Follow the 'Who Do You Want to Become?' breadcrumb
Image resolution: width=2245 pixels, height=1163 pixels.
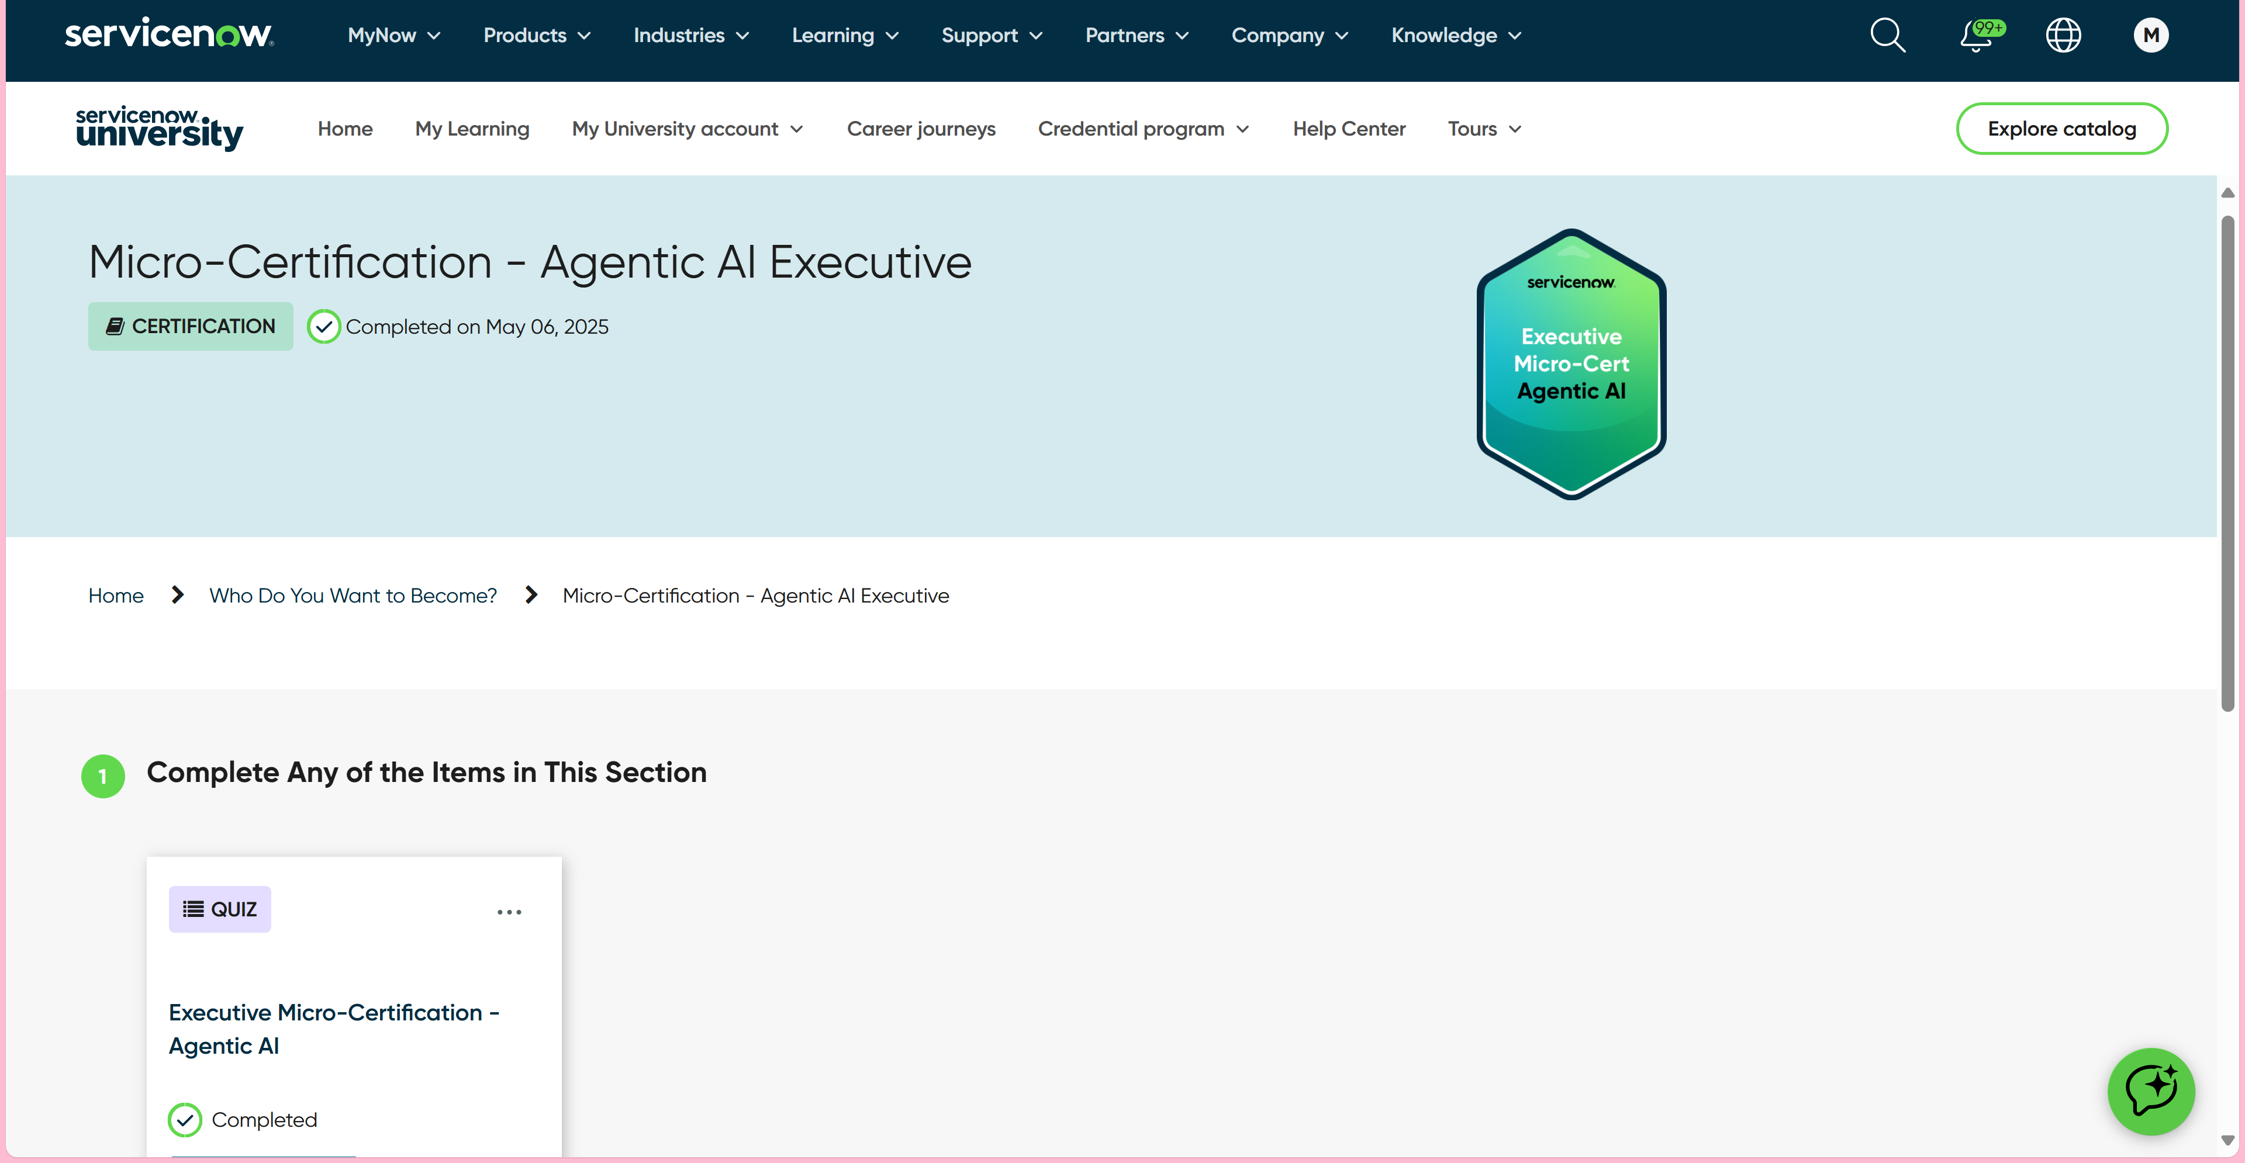click(x=352, y=596)
